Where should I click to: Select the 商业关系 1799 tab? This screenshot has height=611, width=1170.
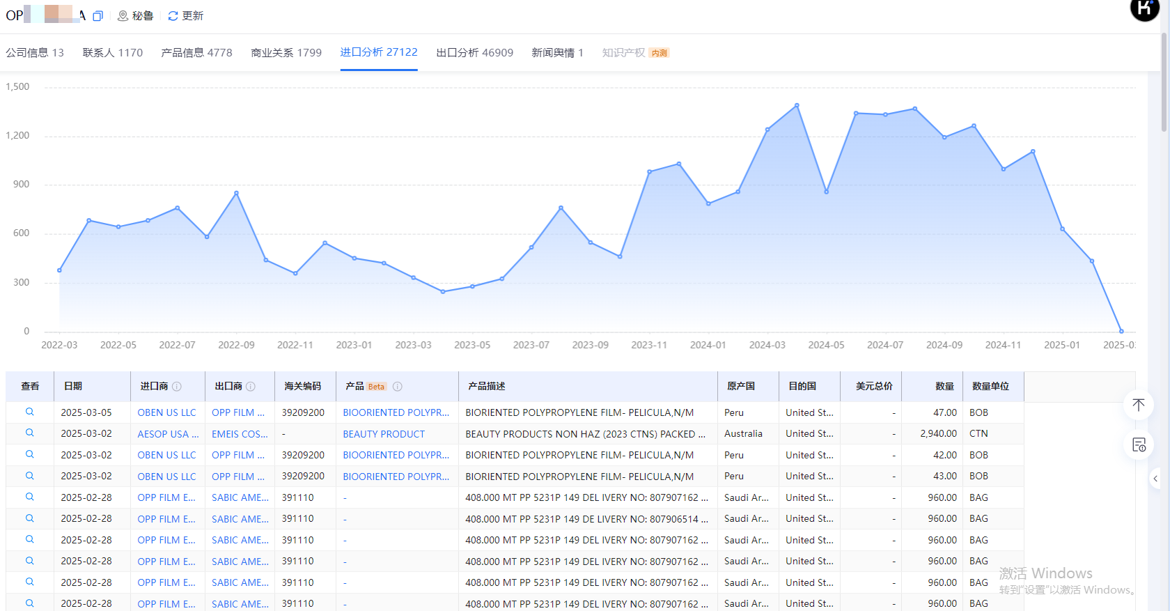286,53
